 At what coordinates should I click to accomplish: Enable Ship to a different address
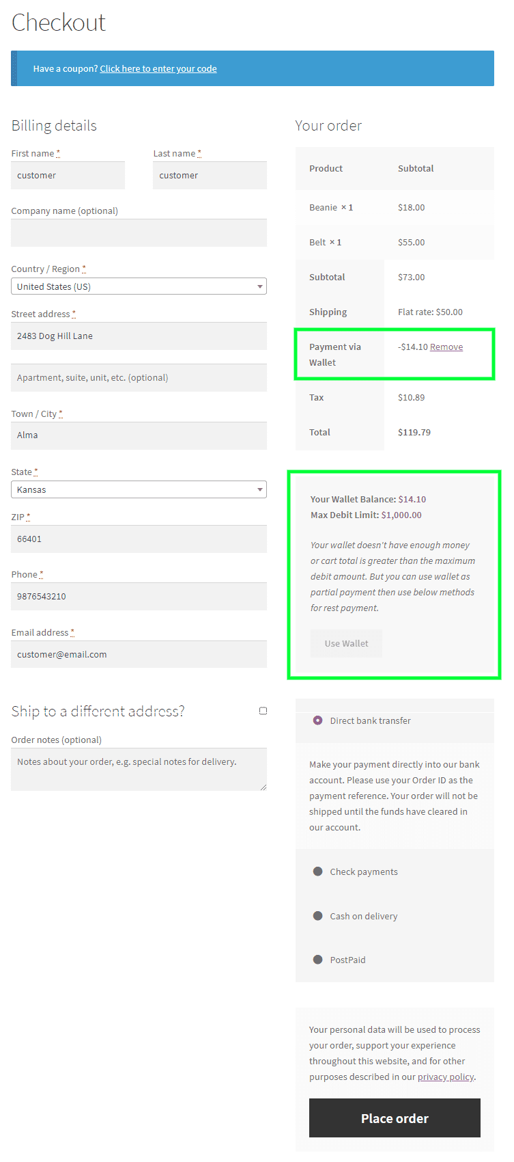(263, 710)
